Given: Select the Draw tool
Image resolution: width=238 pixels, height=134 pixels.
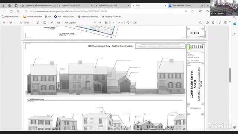Looking at the screenshot, I should coord(25,23).
